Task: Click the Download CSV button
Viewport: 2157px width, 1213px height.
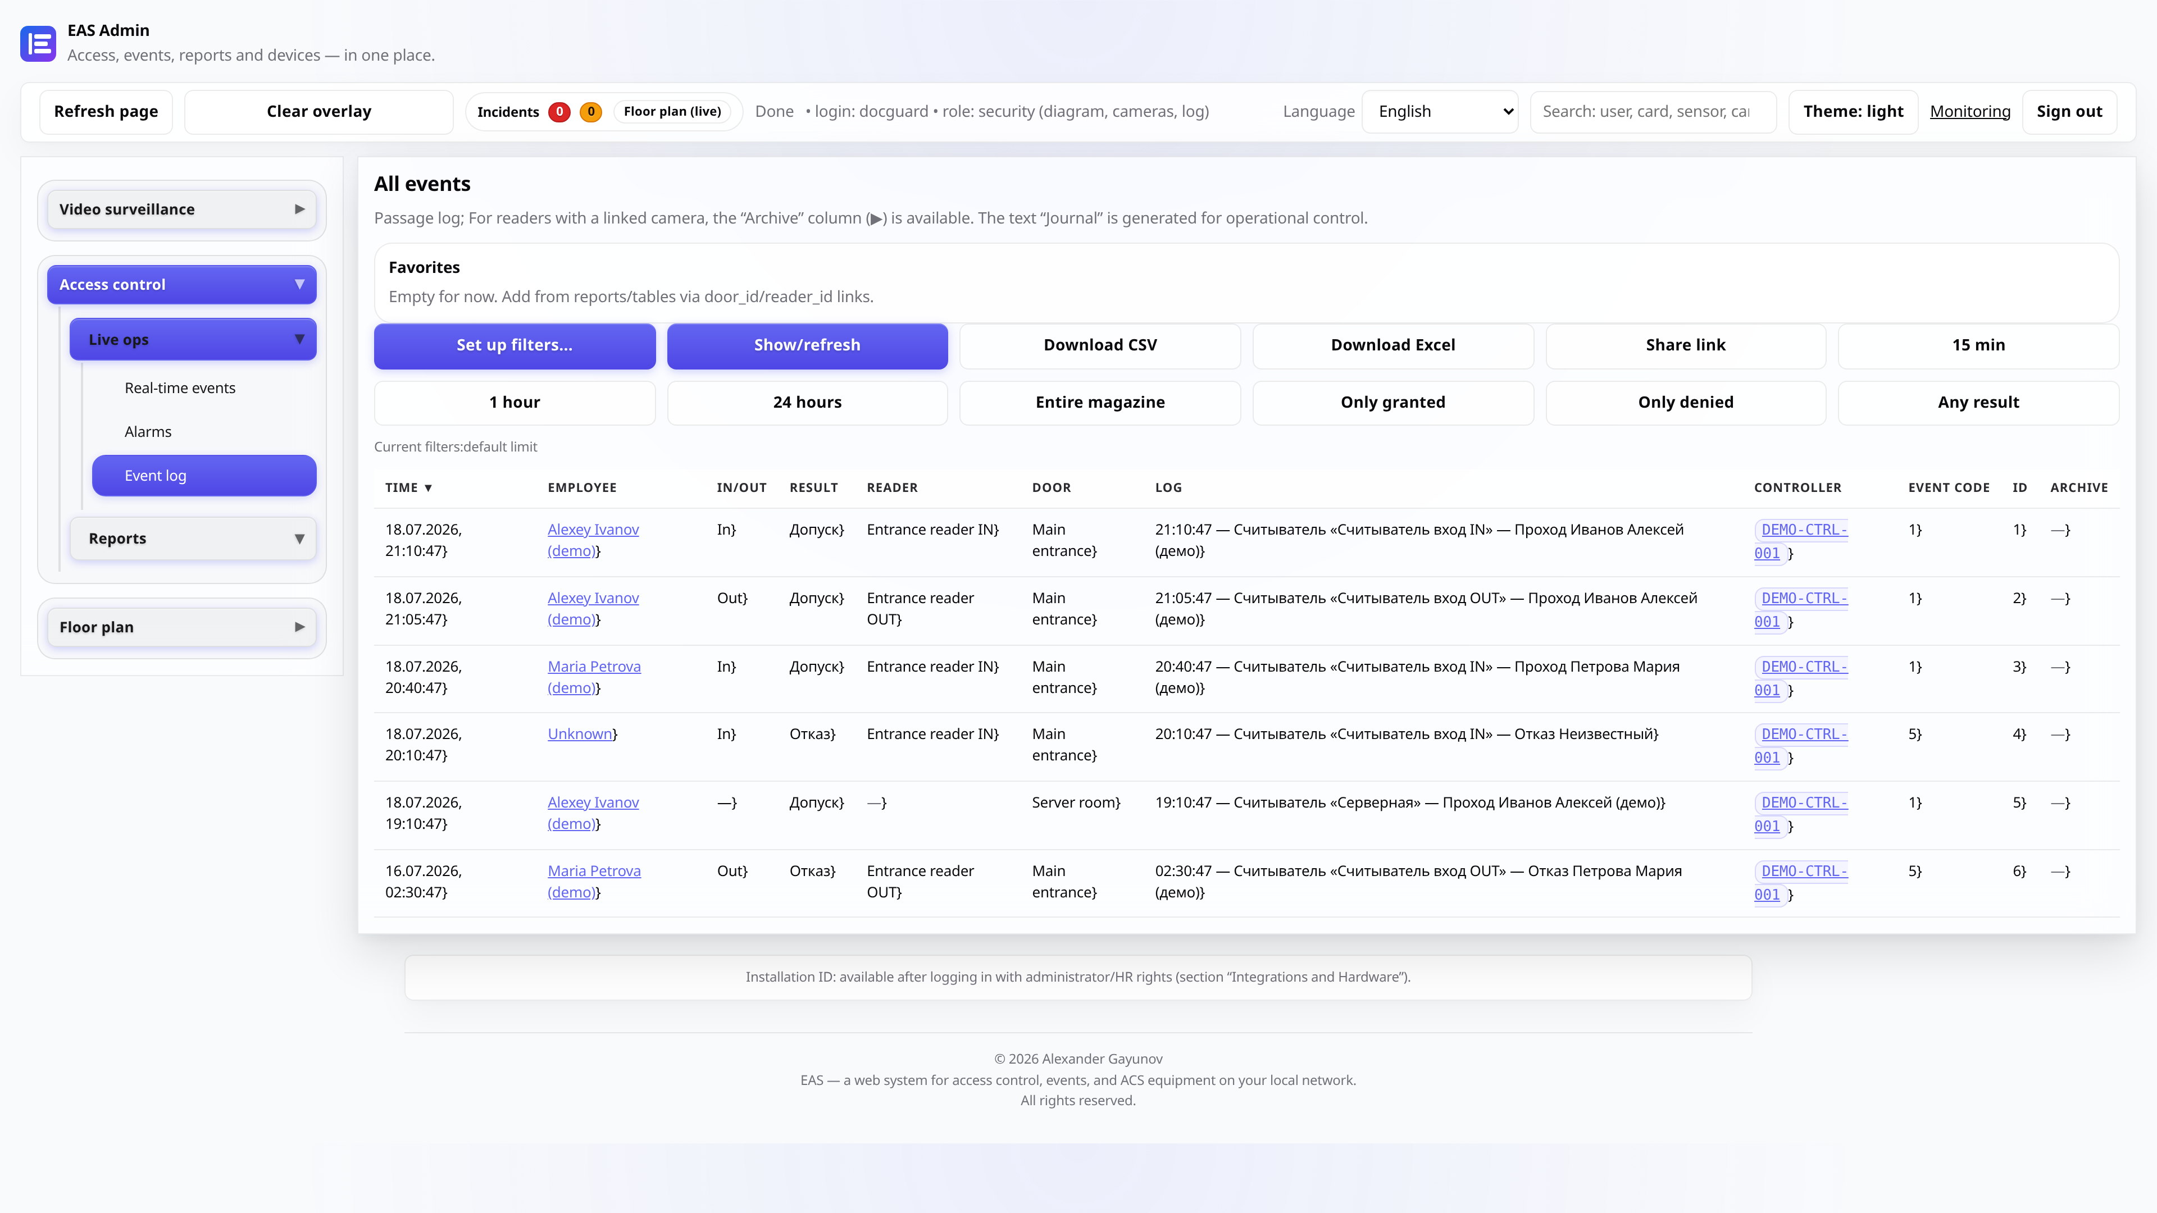Action: click(1100, 346)
